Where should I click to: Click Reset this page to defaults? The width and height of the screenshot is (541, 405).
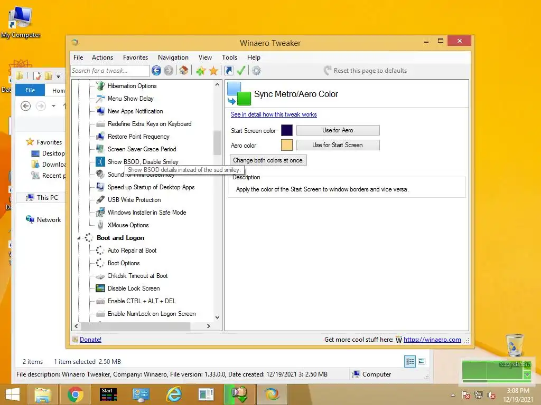pos(366,71)
